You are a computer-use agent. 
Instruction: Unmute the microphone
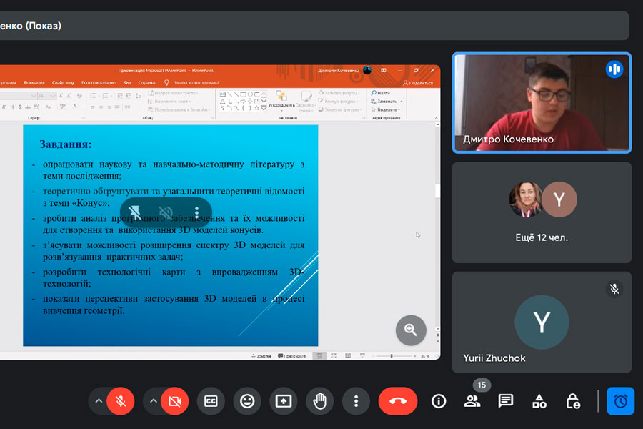coord(121,401)
